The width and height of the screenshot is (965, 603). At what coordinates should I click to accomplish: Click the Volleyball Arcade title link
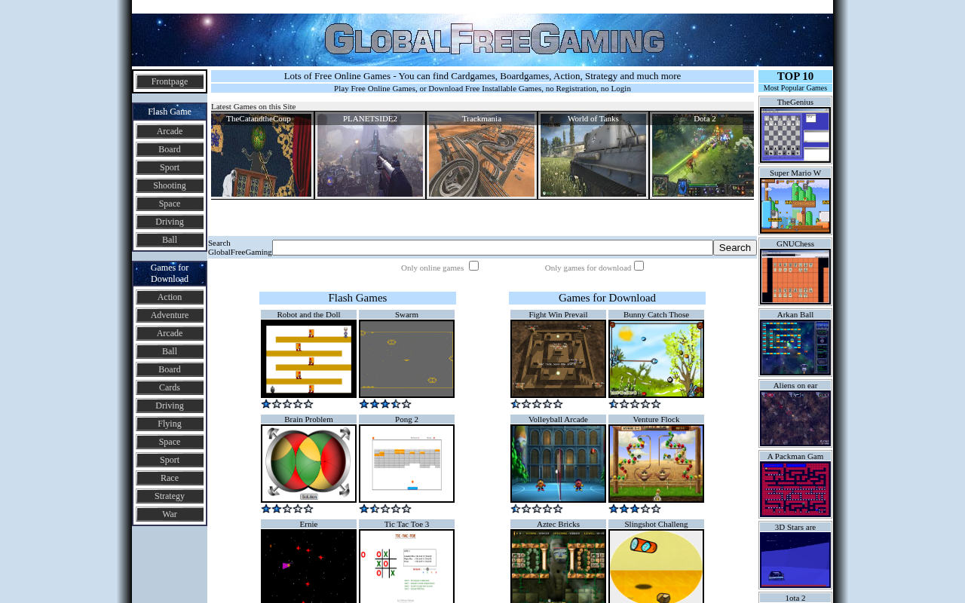point(558,419)
